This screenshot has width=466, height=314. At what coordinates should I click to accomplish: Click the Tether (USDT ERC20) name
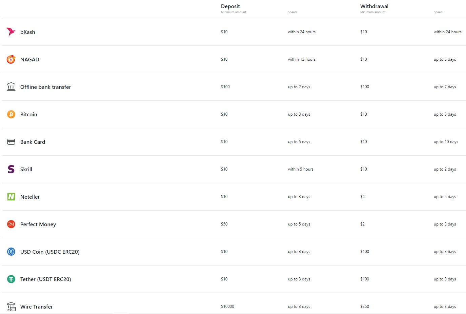46,279
